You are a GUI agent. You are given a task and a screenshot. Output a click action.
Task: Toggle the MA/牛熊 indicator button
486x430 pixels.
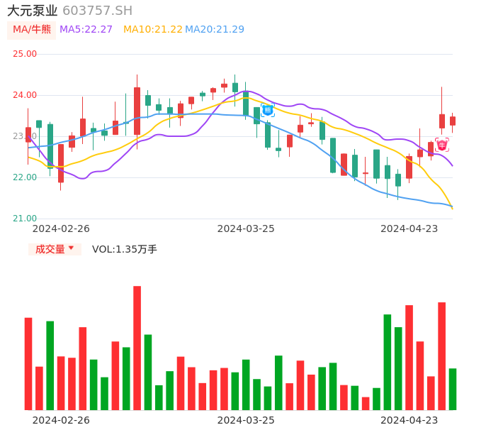pos(32,29)
